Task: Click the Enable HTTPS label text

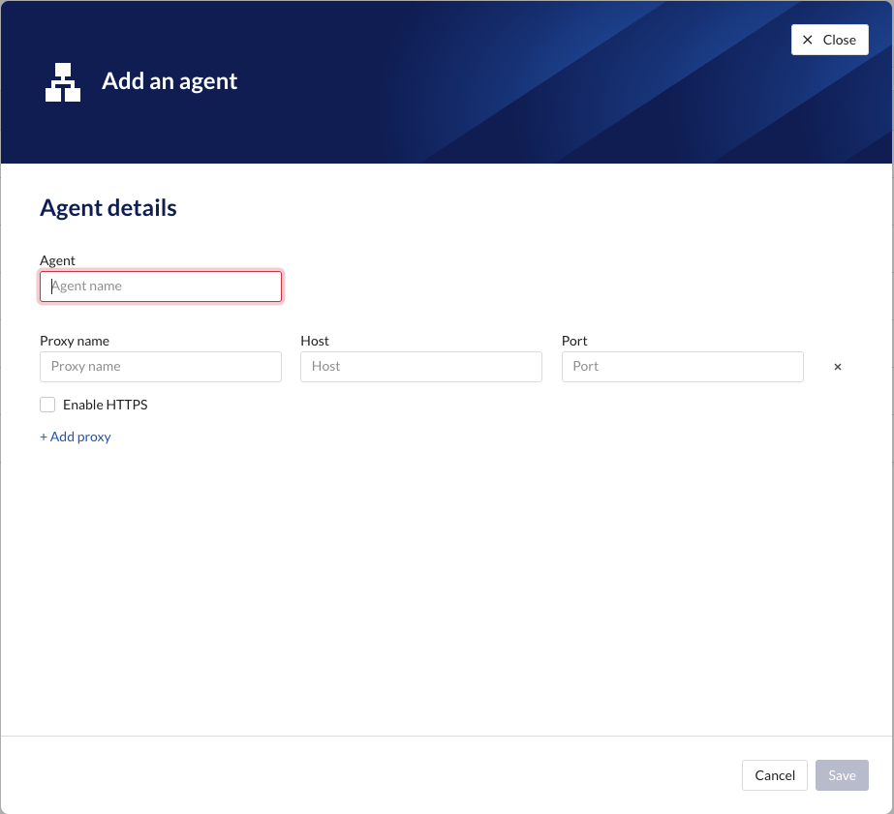Action: click(x=105, y=404)
